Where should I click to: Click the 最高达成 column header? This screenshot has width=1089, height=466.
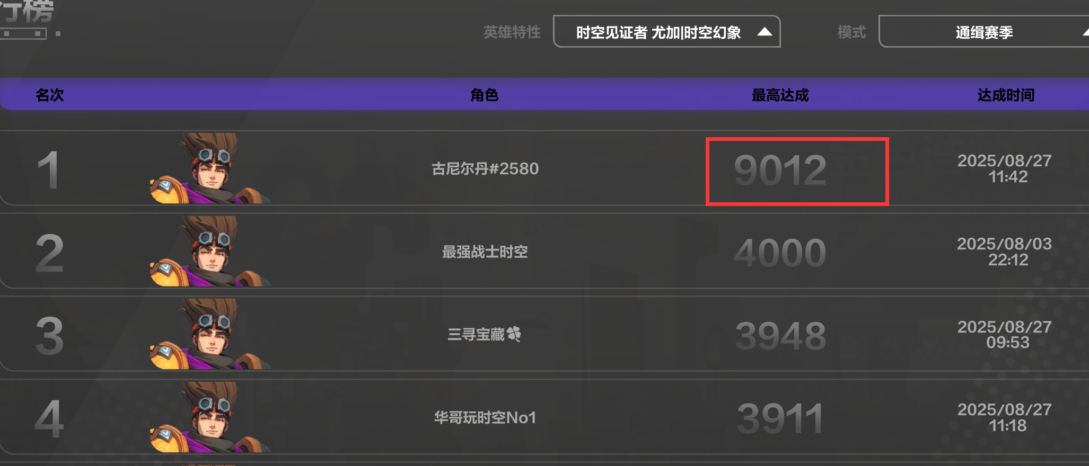780,95
